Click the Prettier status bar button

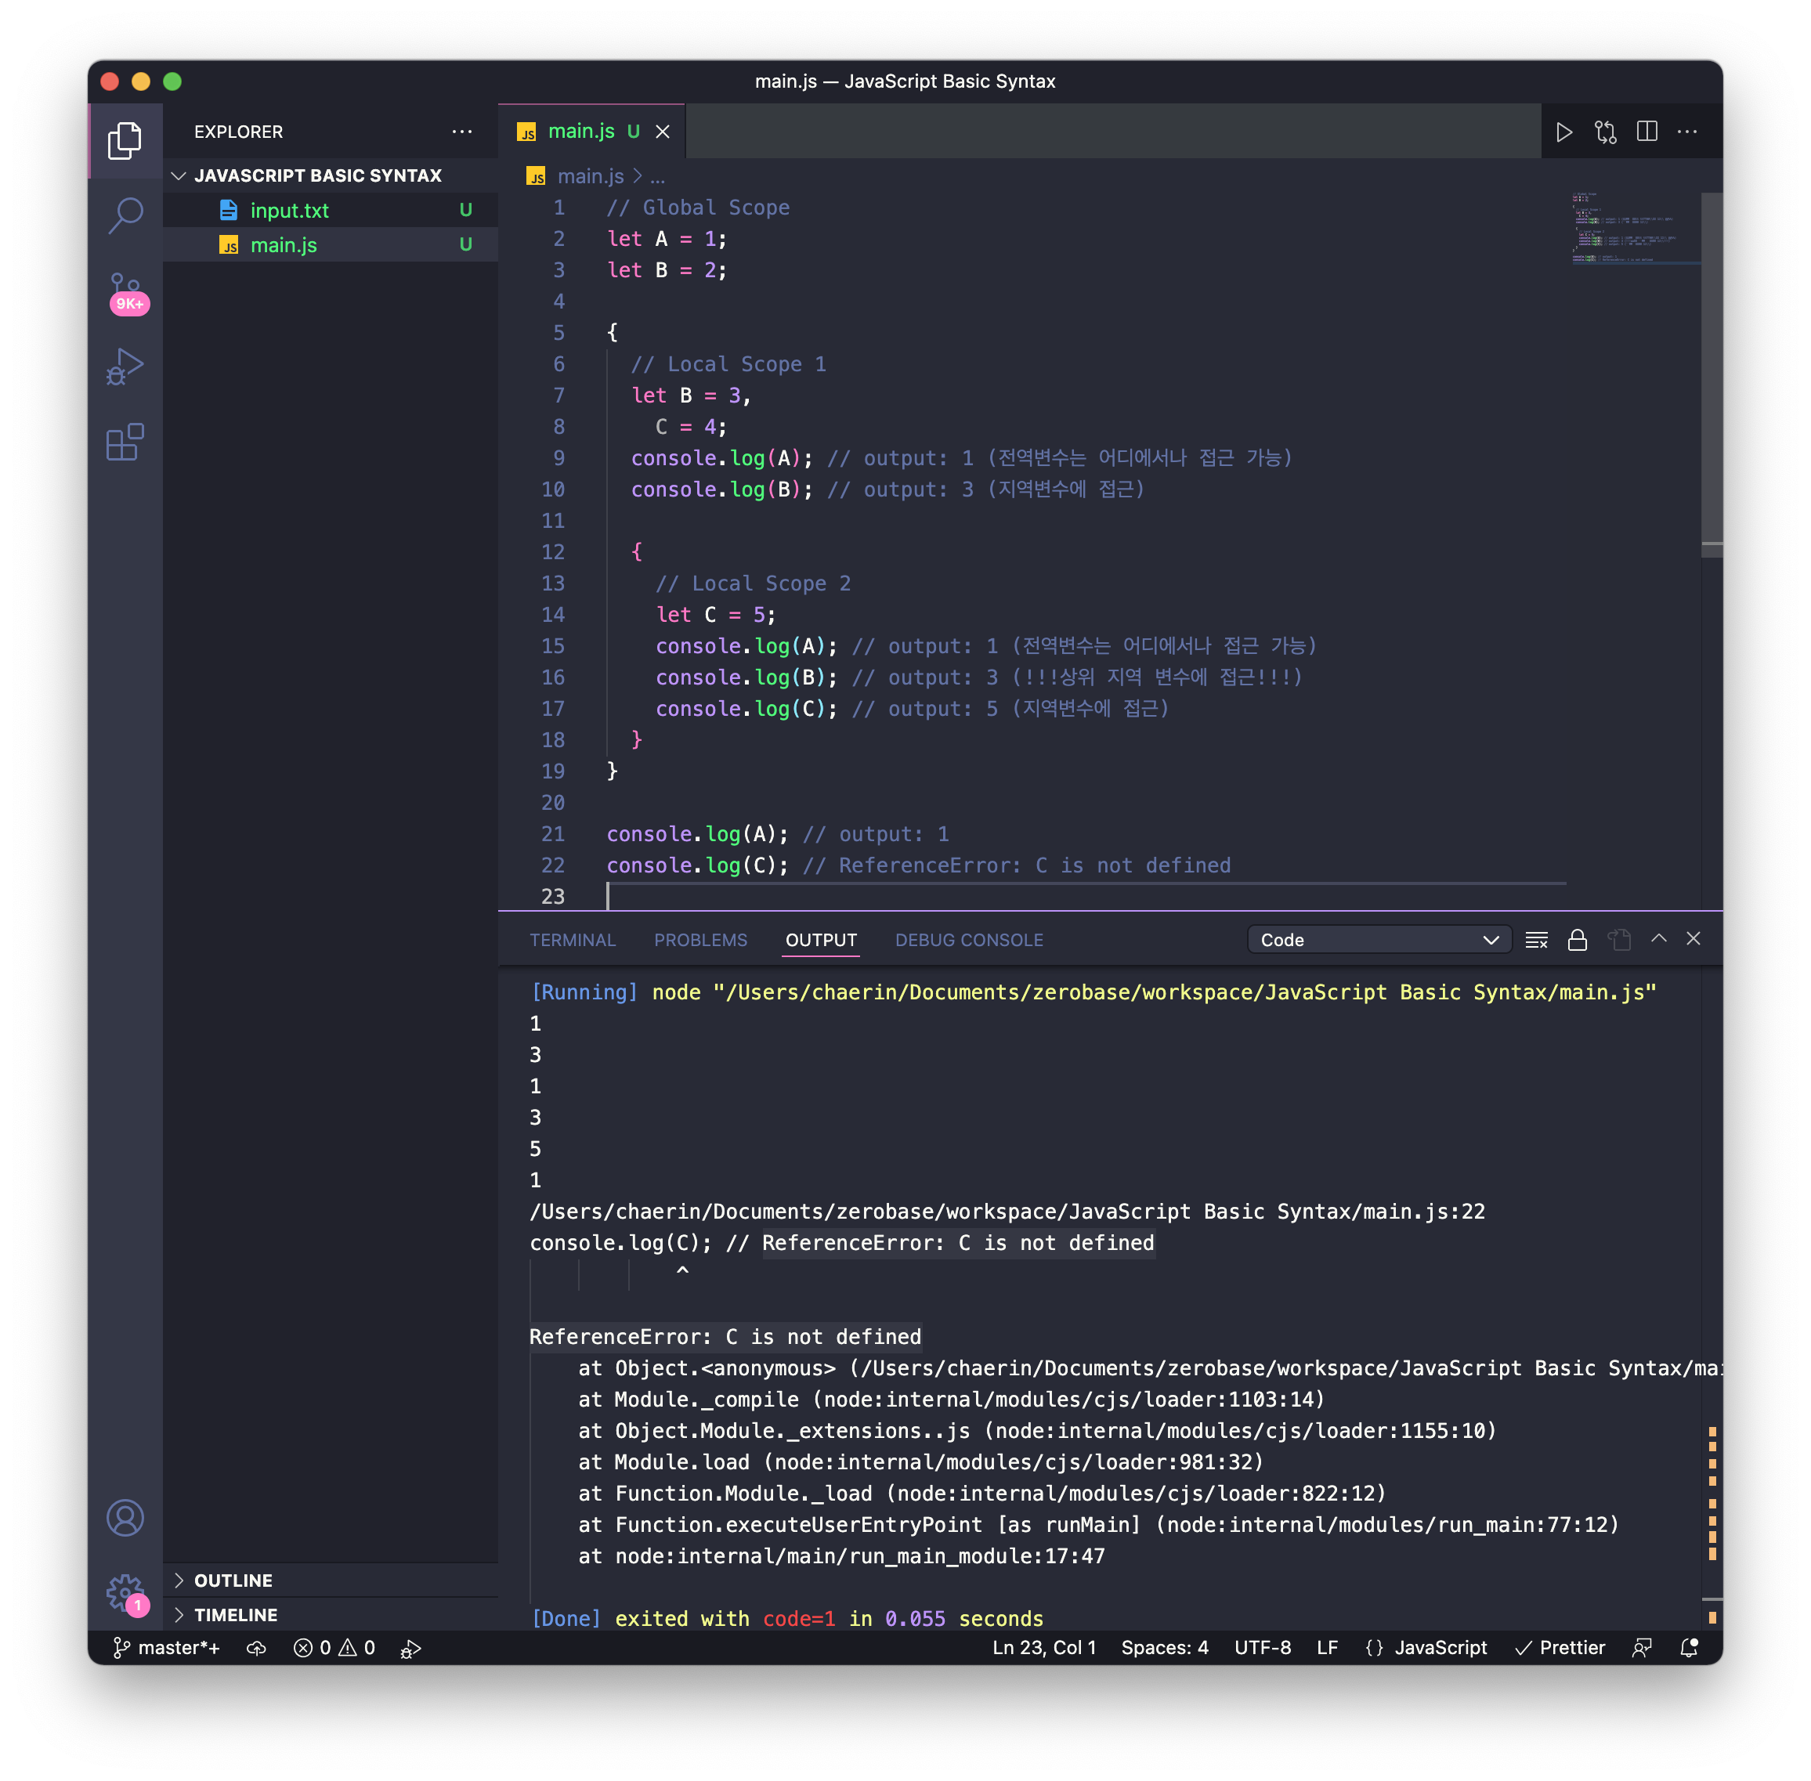pos(1560,1648)
